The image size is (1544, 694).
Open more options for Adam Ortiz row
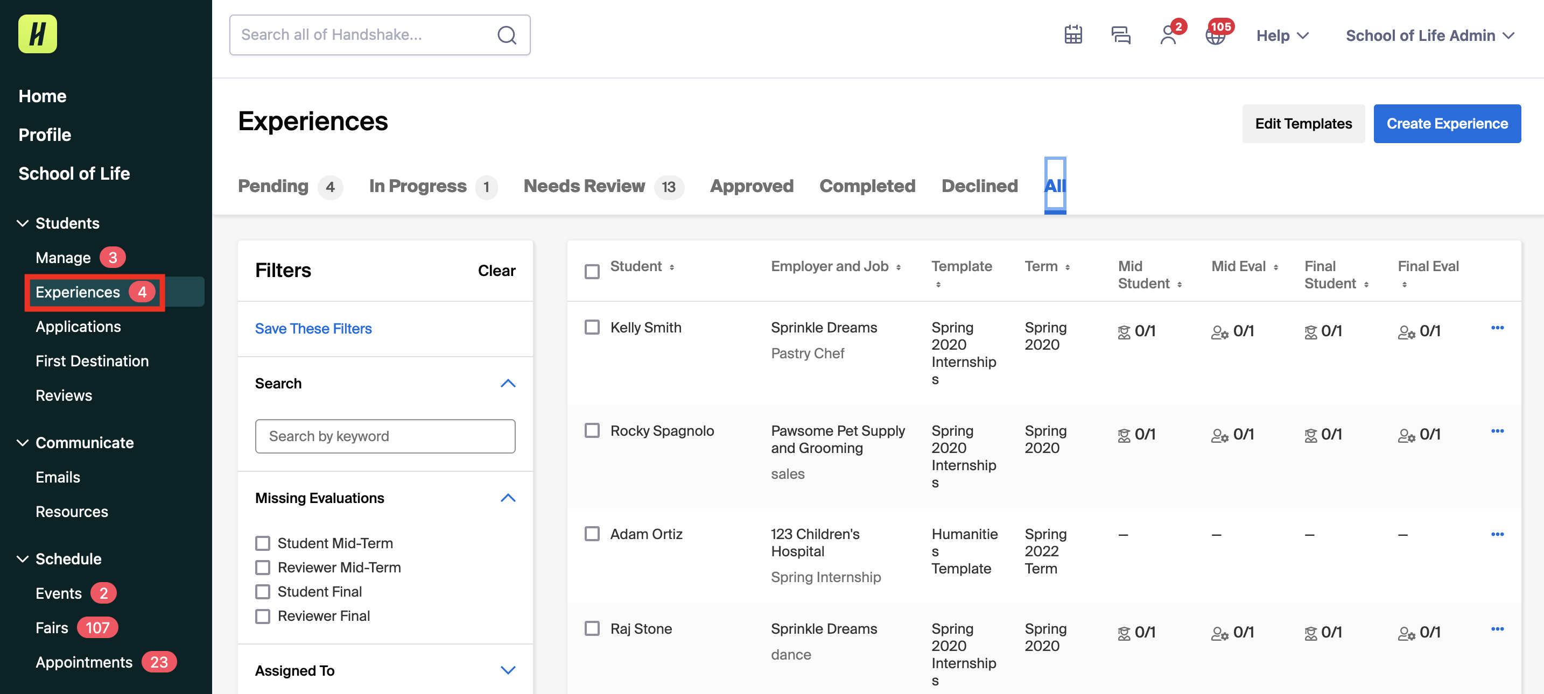(x=1497, y=534)
